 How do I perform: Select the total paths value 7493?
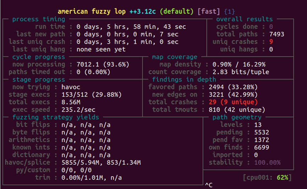click(x=276, y=34)
